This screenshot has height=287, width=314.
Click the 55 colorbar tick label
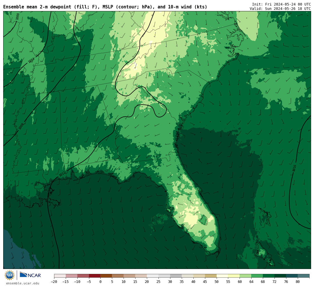coord(228,281)
